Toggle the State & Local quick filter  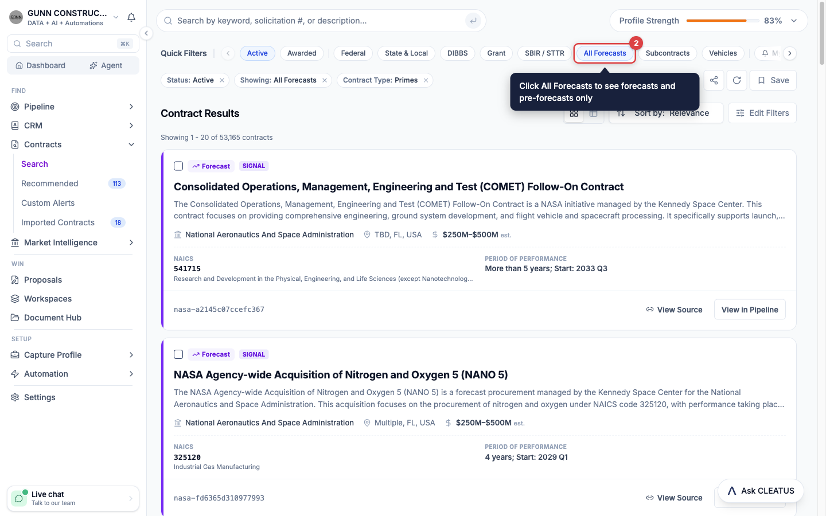point(407,53)
